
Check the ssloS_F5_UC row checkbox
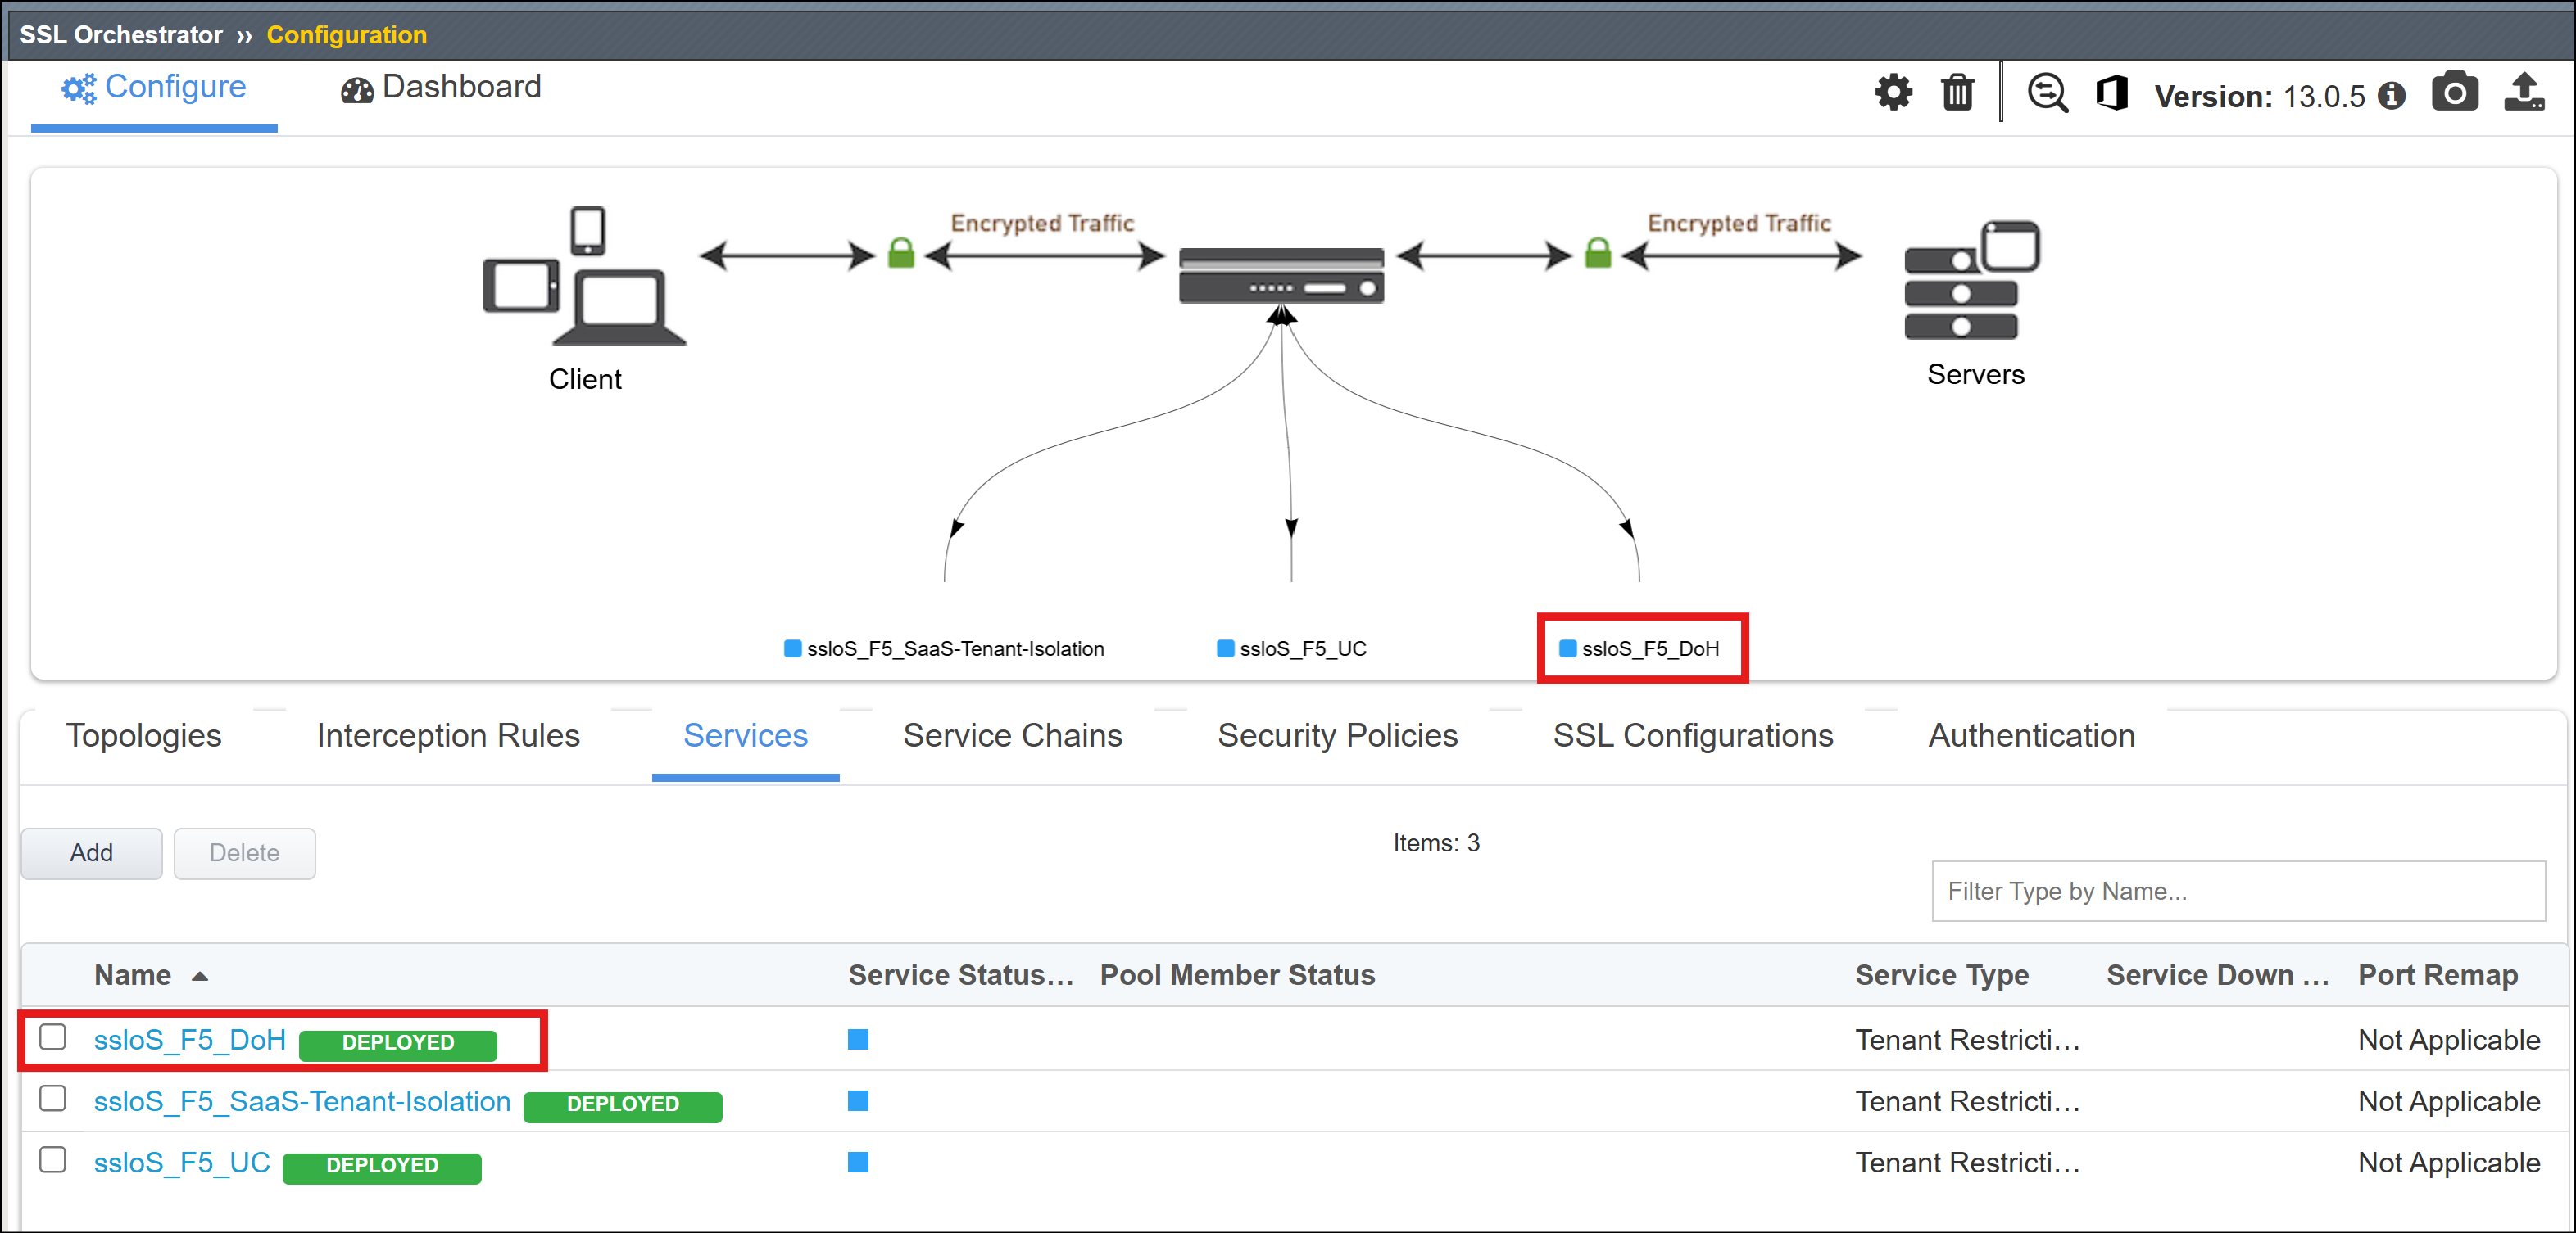(x=53, y=1159)
